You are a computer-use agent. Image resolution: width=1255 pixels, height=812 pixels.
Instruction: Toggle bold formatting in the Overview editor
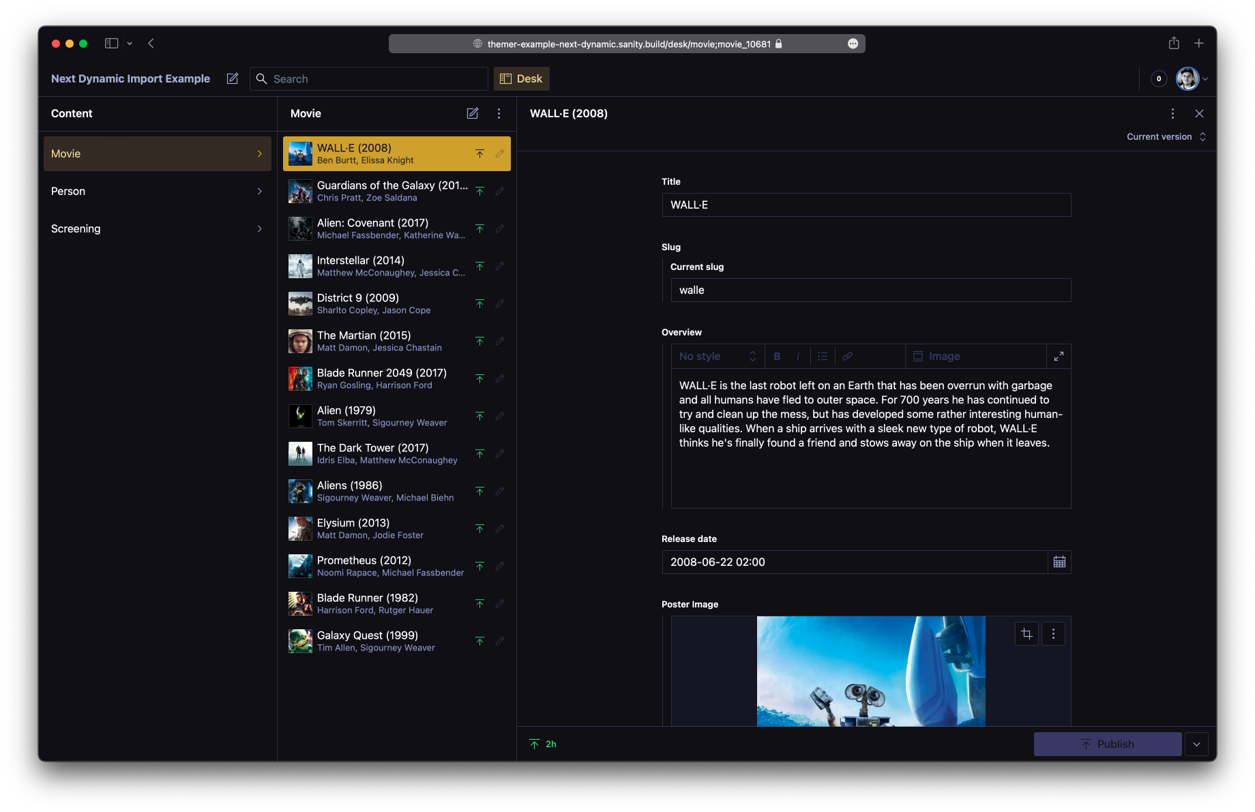(x=776, y=356)
